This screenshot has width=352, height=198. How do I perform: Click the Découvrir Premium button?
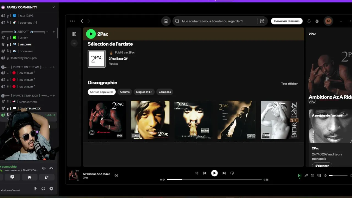[x=287, y=21]
